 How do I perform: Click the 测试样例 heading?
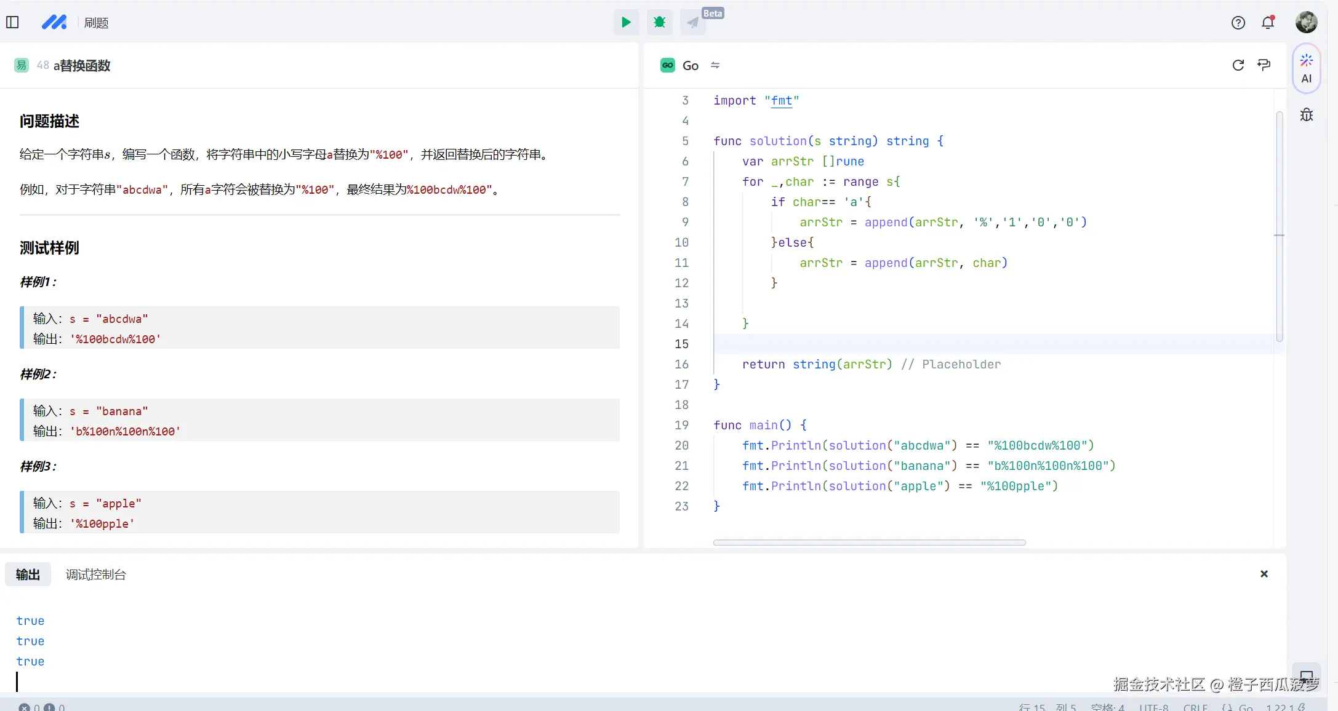click(x=49, y=248)
